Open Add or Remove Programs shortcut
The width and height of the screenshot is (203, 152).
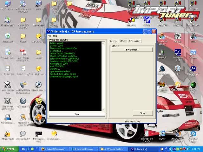tap(23, 6)
